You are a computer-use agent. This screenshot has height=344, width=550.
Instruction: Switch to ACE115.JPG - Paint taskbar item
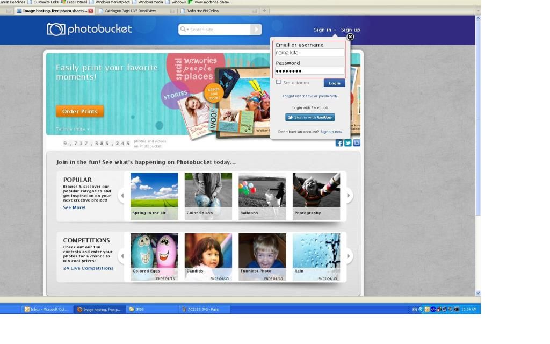click(x=205, y=309)
